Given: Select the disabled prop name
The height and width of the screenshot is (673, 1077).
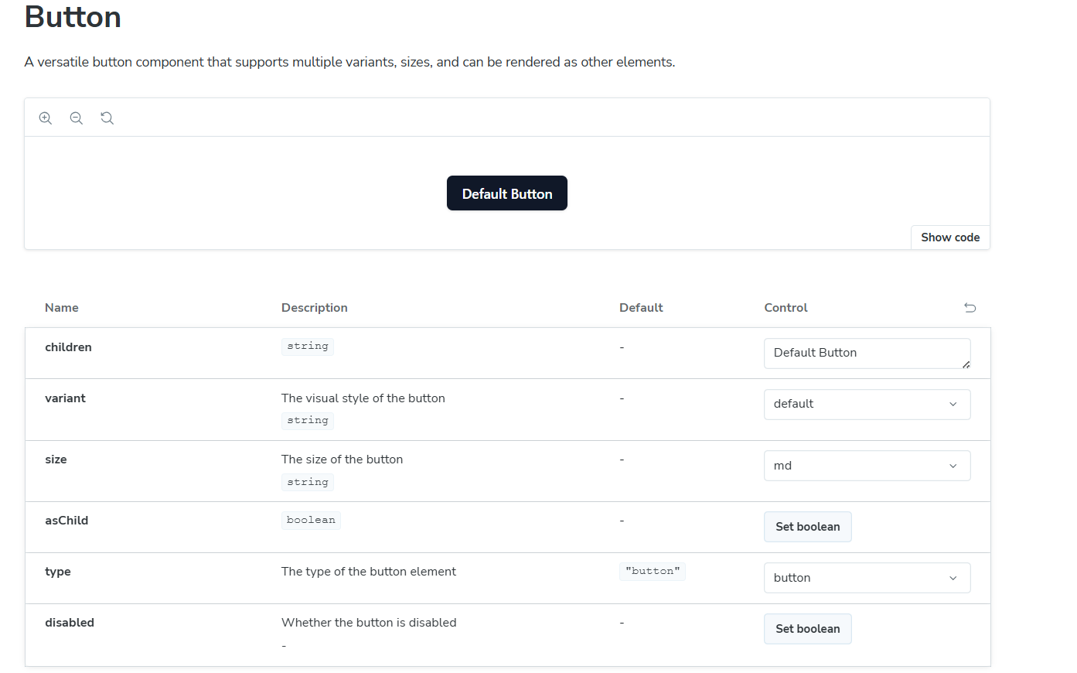Looking at the screenshot, I should pyautogui.click(x=70, y=623).
